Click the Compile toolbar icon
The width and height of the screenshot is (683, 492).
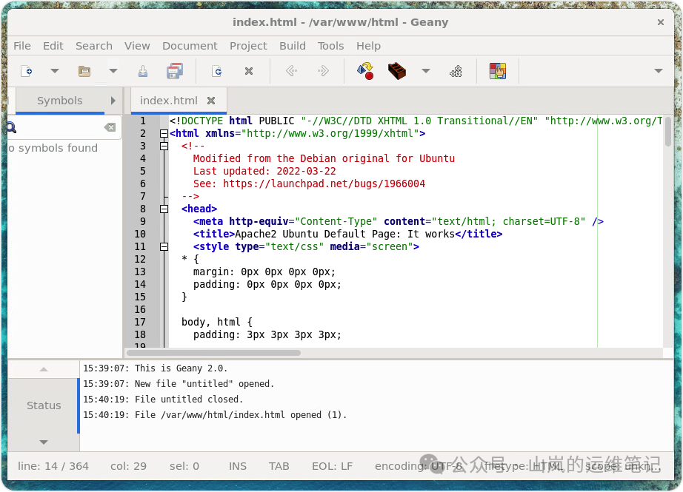[365, 71]
